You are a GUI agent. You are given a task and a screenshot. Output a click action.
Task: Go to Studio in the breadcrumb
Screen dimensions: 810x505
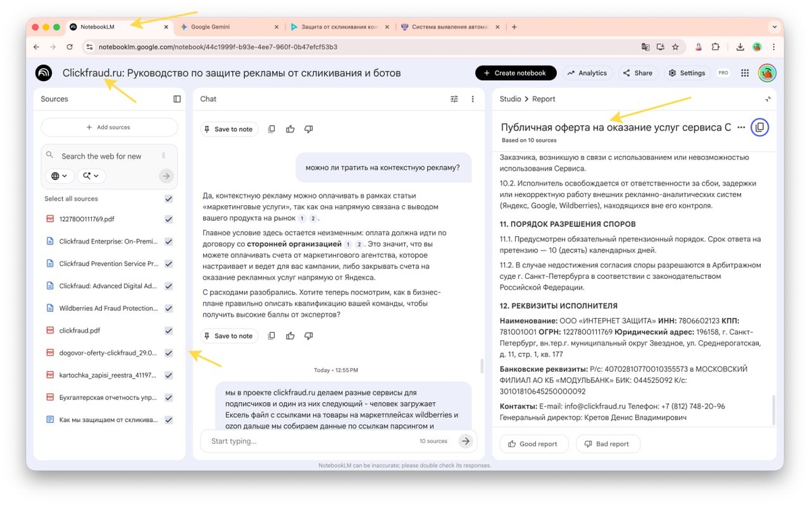(510, 99)
